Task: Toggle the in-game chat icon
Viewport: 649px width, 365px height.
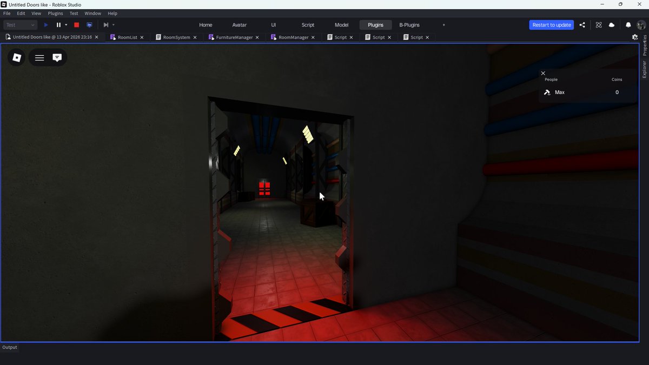Action: (x=57, y=57)
